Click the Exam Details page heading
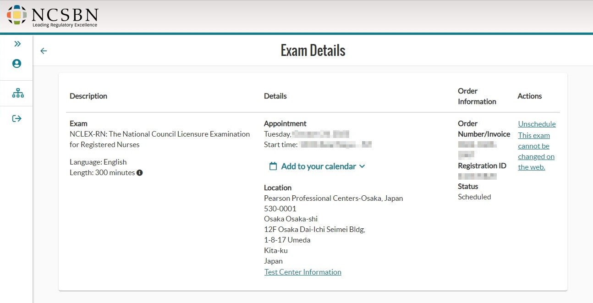The width and height of the screenshot is (593, 303). coord(313,50)
